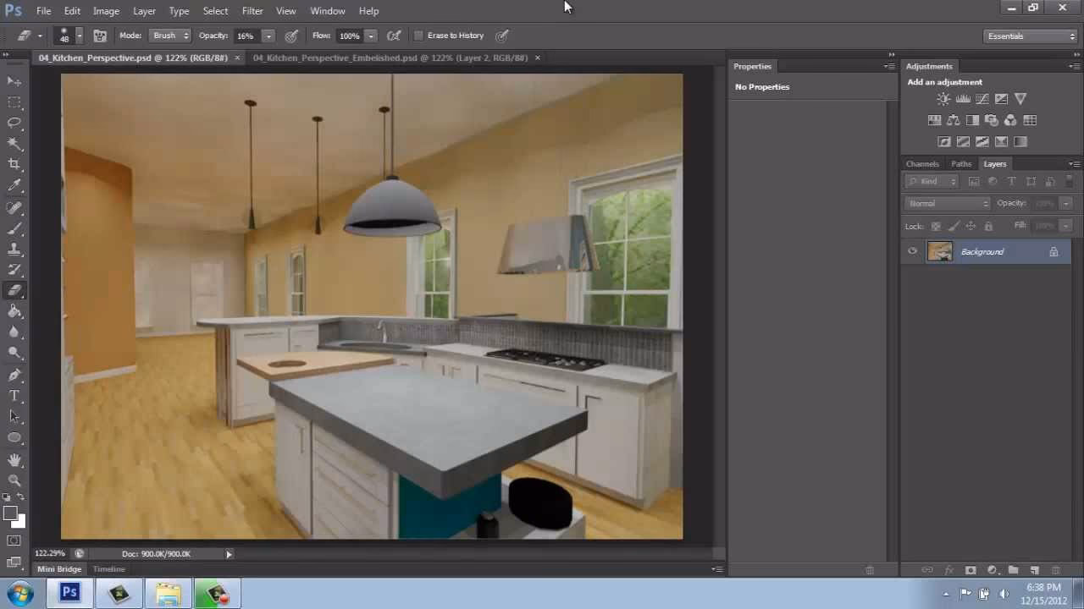This screenshot has height=609, width=1084.
Task: Add a Brightness/Contrast adjustment
Action: pyautogui.click(x=943, y=98)
